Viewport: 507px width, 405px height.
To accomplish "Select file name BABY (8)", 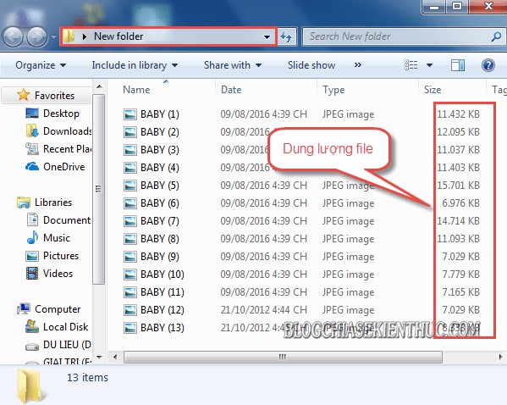I will [x=160, y=239].
